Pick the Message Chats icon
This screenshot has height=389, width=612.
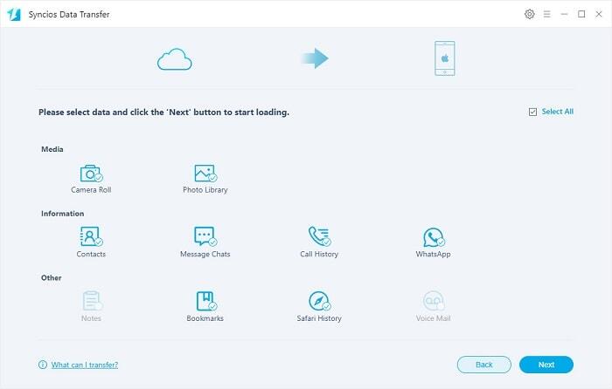click(x=205, y=236)
